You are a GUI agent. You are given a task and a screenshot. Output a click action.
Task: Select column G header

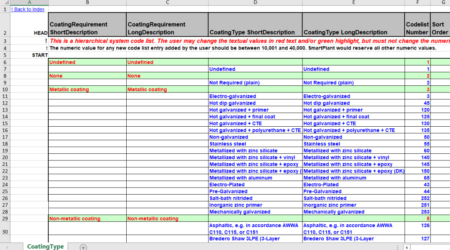click(x=440, y=2)
